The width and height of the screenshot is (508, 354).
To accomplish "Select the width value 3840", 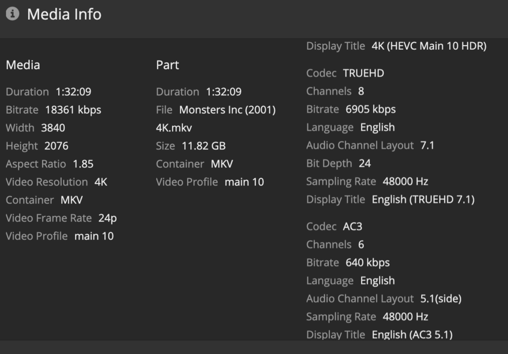I will point(53,128).
